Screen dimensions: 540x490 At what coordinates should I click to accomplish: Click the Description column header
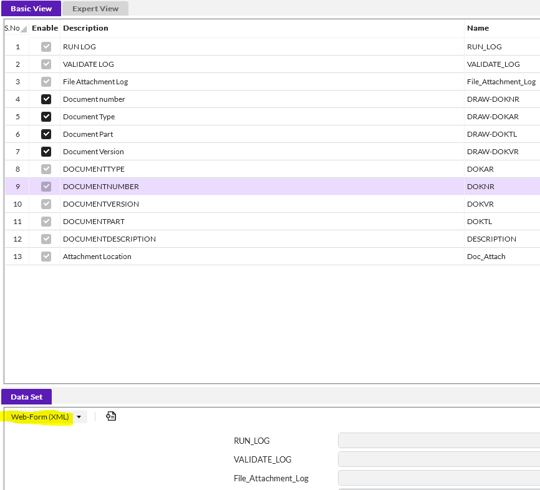[85, 28]
